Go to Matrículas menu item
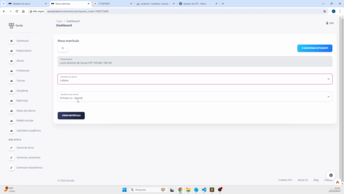The image size is (344, 194). (x=22, y=101)
